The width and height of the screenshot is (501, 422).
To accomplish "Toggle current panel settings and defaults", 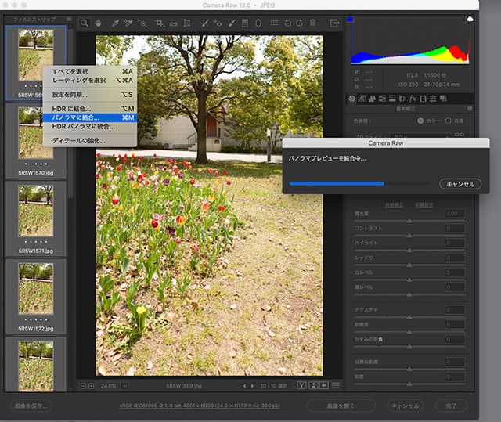I will [336, 385].
